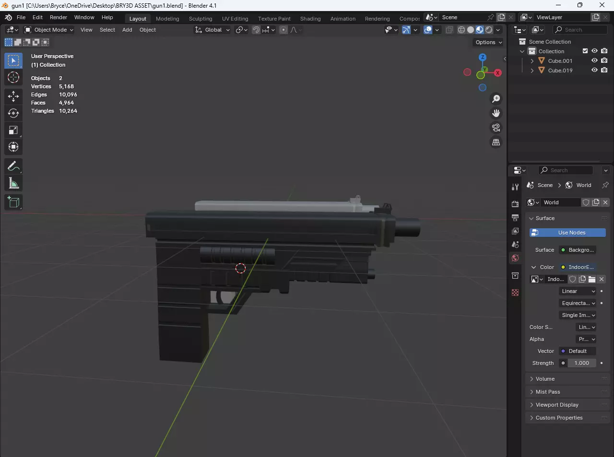Viewport: 614px width, 457px height.
Task: Open the File menu
Action: tap(21, 17)
